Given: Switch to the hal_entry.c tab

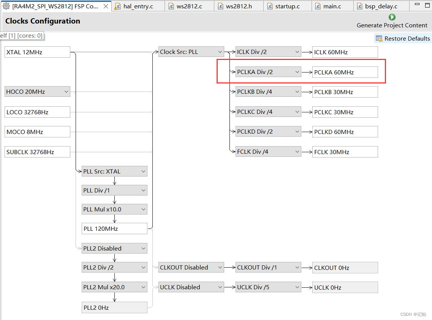Looking at the screenshot, I should 138,6.
